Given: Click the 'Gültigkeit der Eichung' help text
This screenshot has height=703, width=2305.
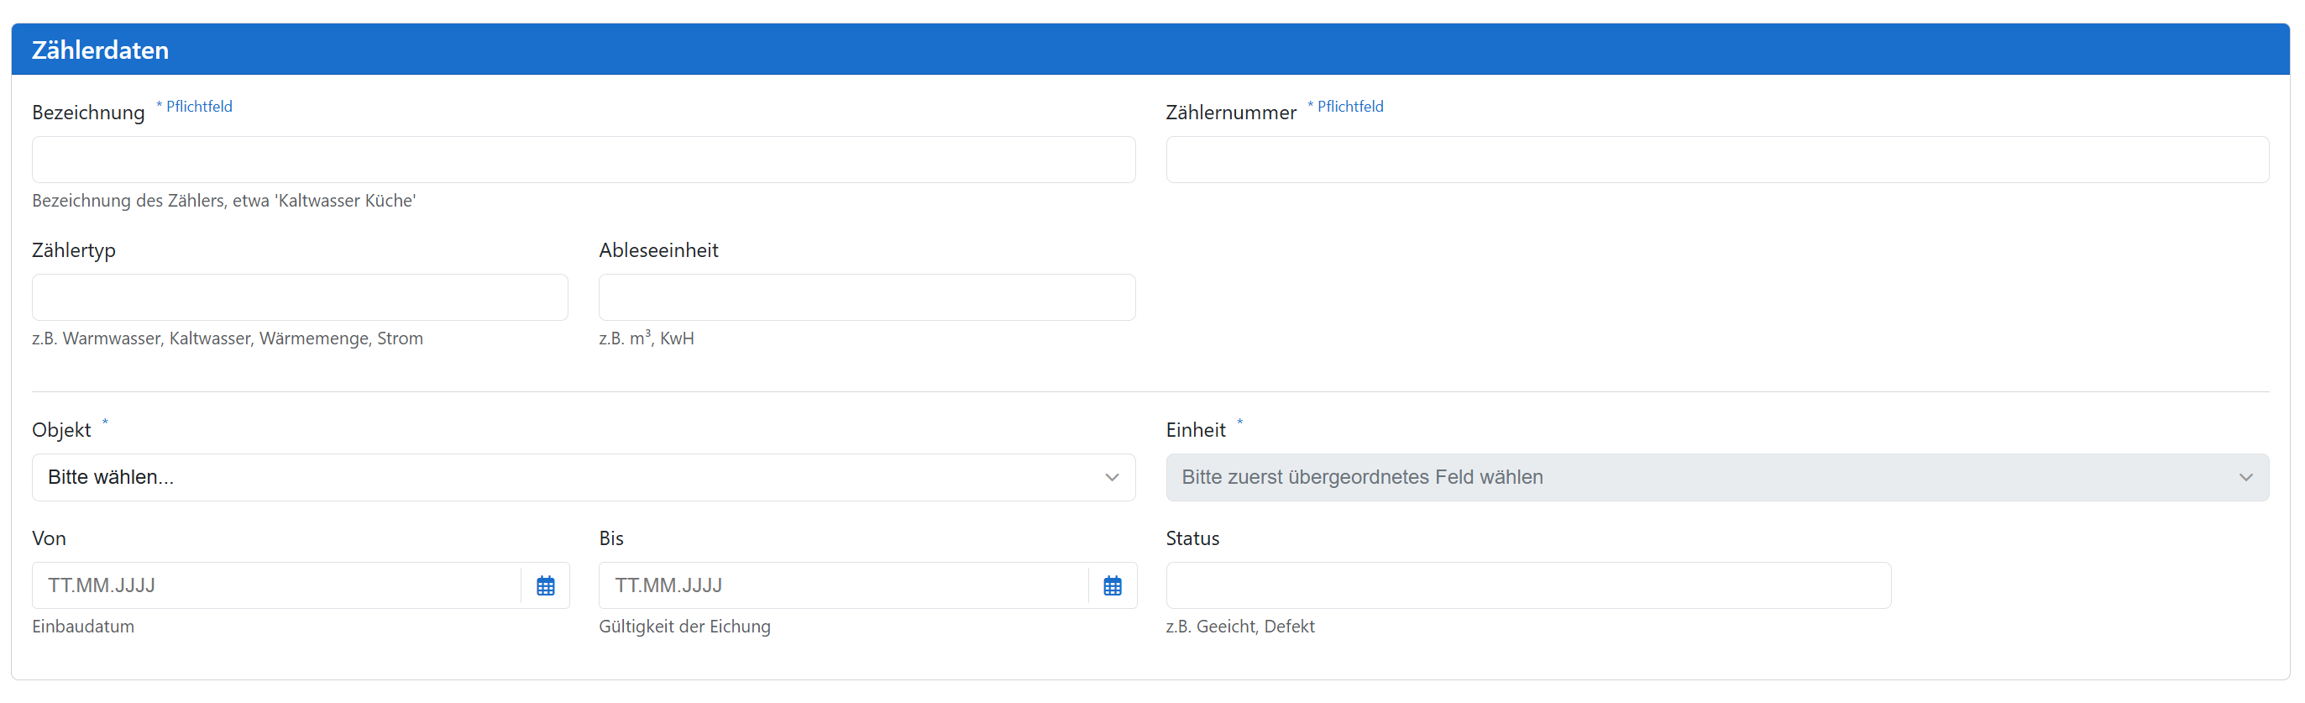Looking at the screenshot, I should click(684, 627).
